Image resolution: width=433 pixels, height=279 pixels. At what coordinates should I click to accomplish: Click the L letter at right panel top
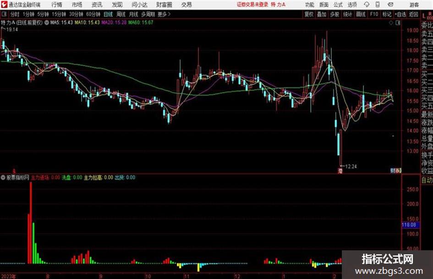pyautogui.click(x=424, y=16)
